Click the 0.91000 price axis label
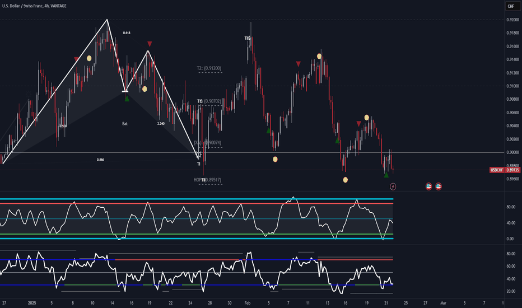This screenshot has height=308, width=522. [512, 86]
